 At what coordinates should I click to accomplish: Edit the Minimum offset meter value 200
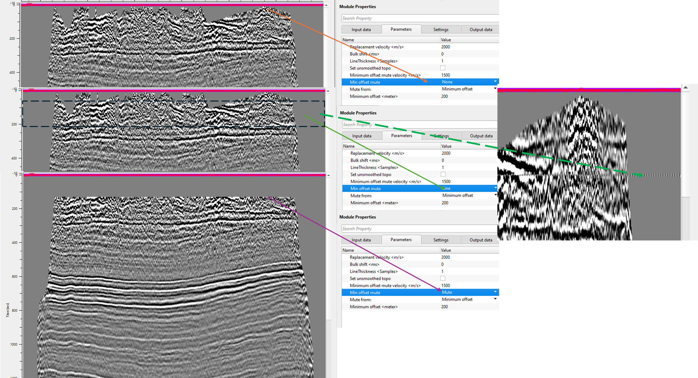pos(445,96)
